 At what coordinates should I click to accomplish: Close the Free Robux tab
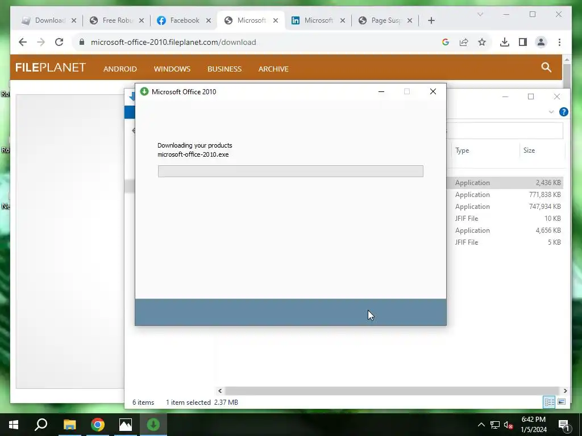coord(142,20)
